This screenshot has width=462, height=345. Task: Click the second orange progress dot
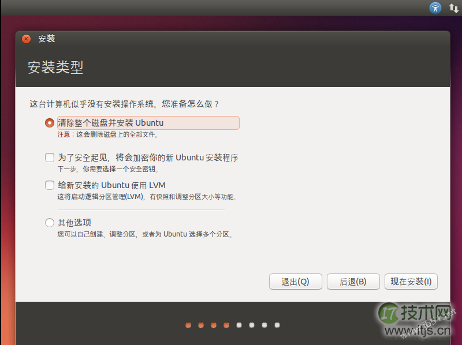click(x=201, y=325)
